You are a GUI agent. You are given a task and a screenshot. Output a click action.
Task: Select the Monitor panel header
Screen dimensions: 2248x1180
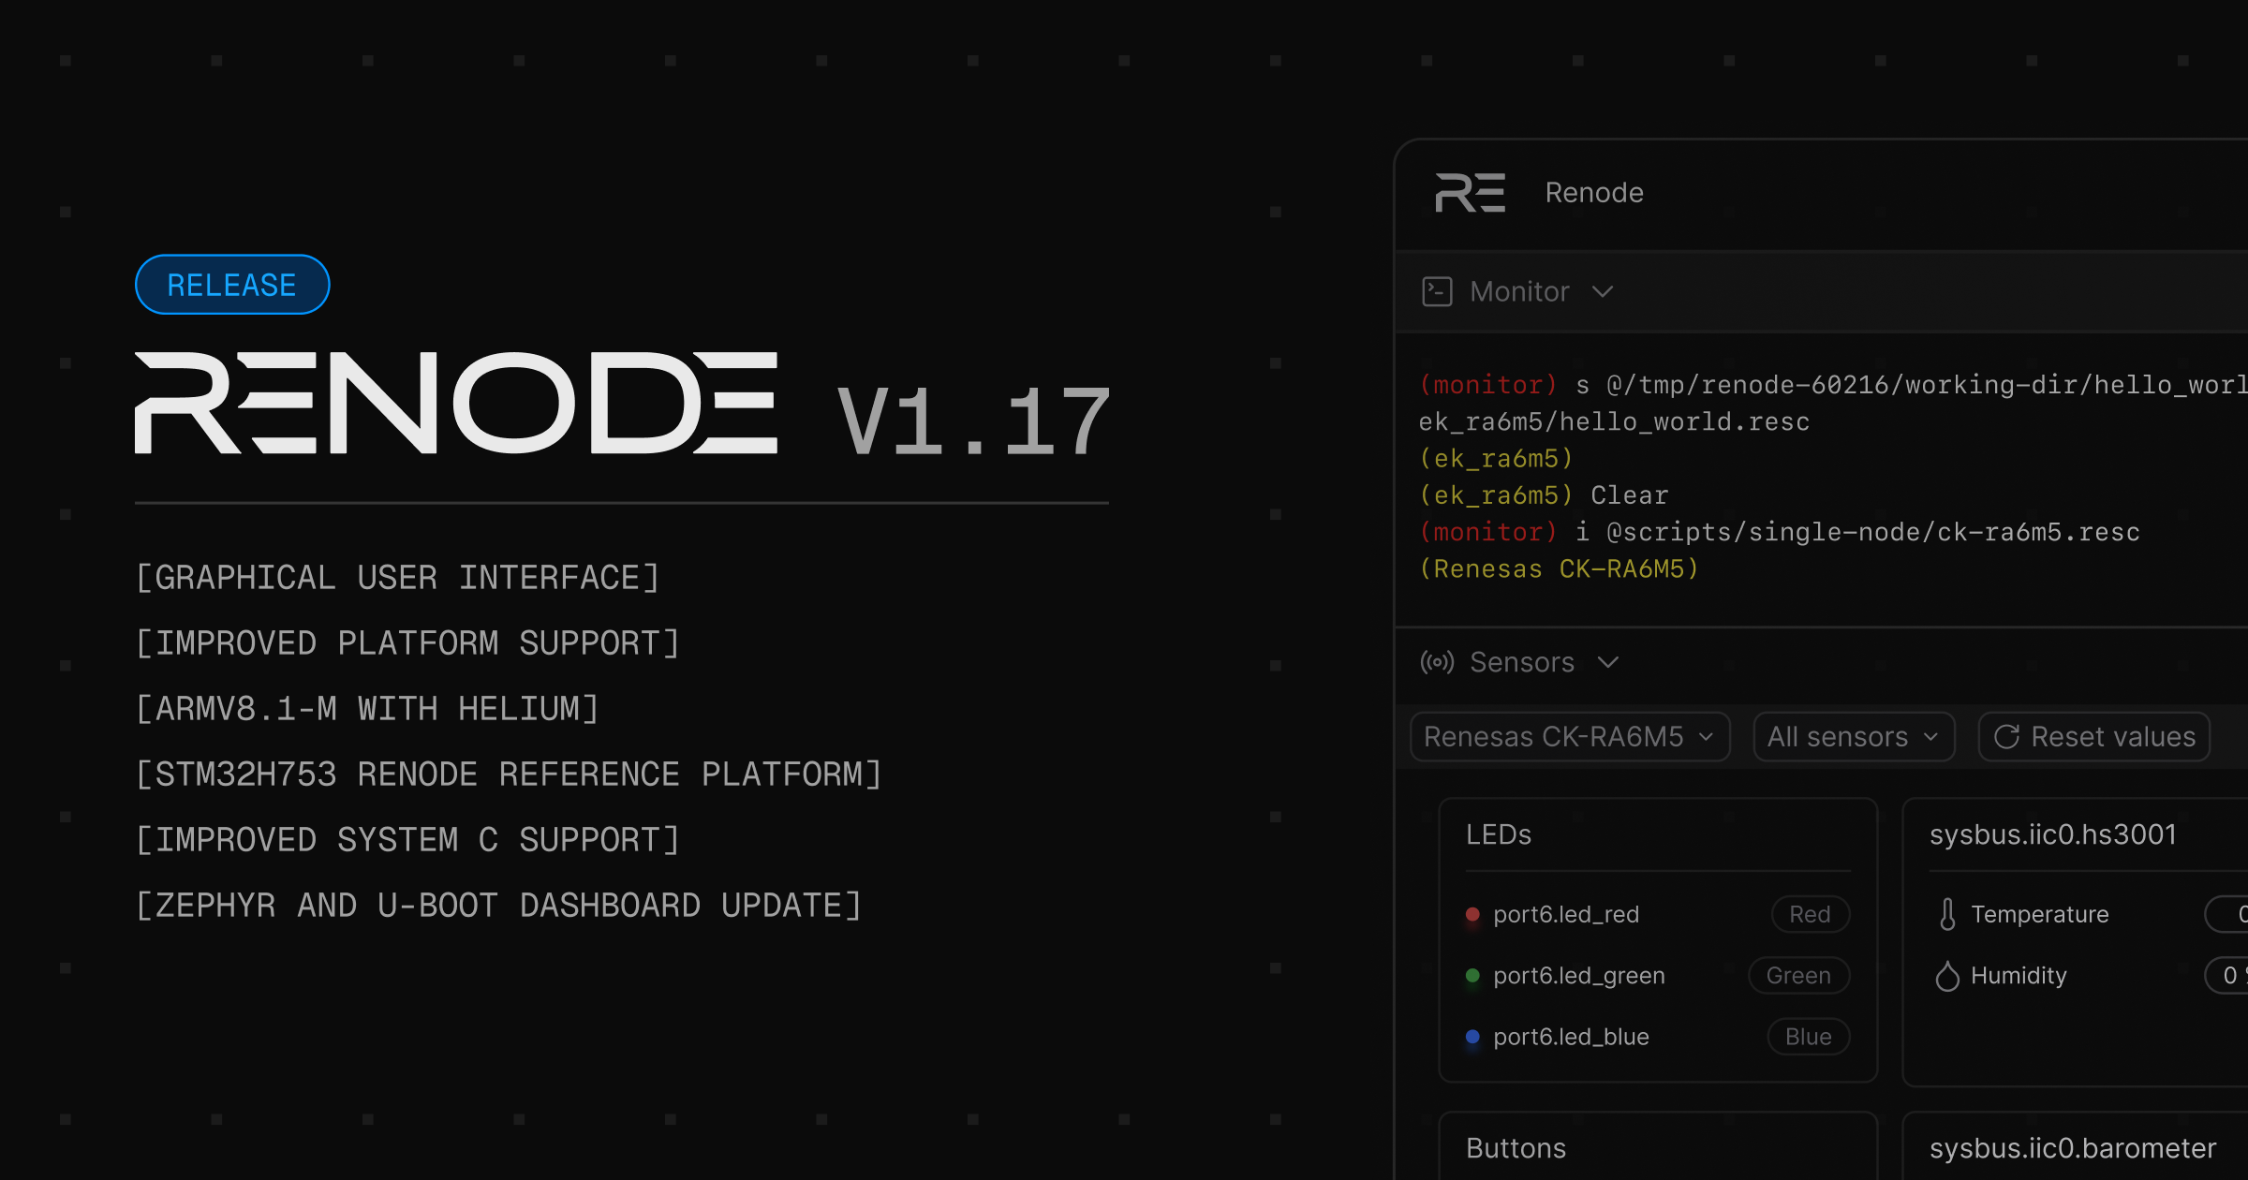[1821, 292]
